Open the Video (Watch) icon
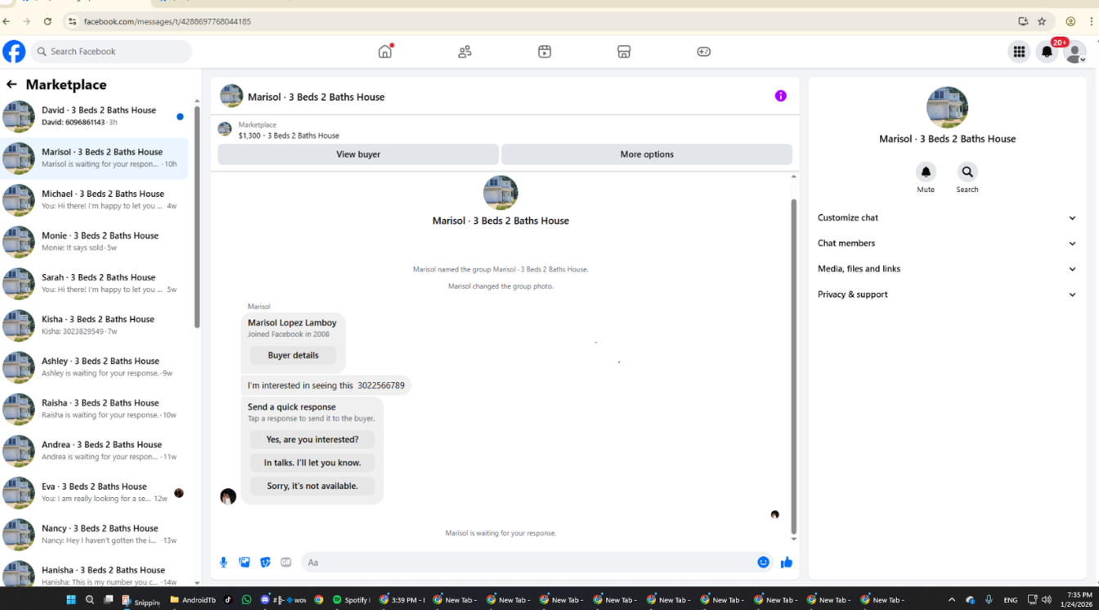This screenshot has width=1099, height=610. click(x=545, y=52)
